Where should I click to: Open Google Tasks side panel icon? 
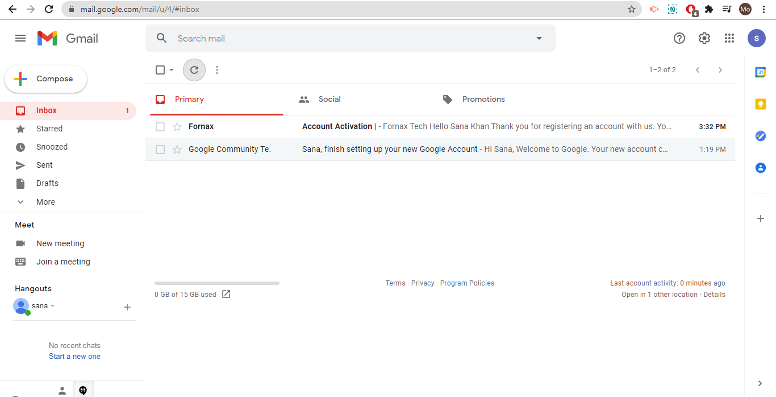click(x=760, y=136)
